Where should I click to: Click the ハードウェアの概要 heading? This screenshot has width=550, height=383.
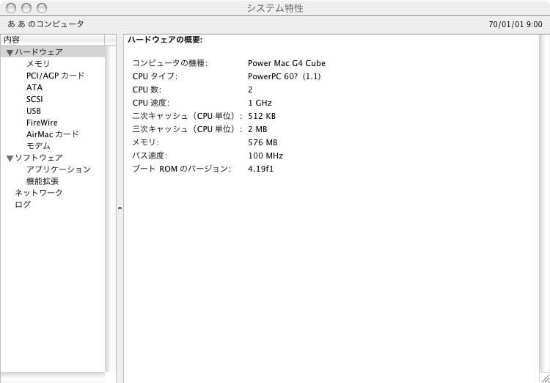click(165, 40)
